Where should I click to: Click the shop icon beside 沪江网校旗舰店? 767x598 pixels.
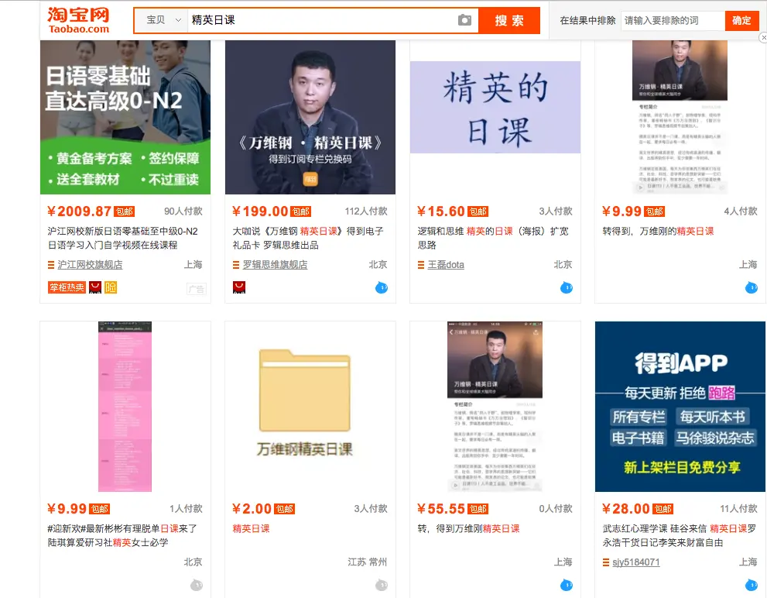(51, 265)
